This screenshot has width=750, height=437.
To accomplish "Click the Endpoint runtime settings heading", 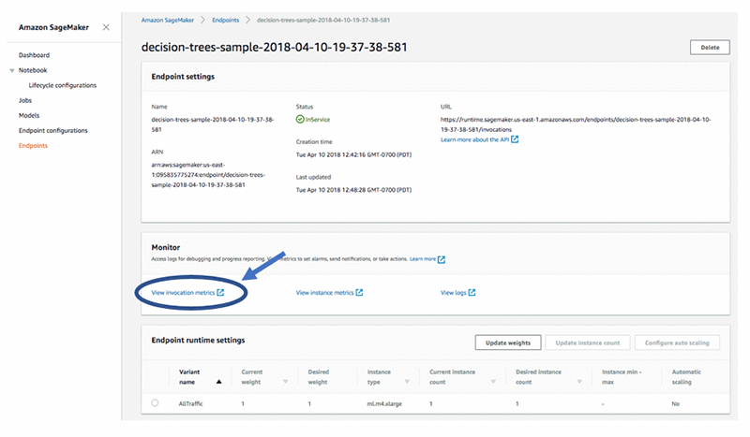I will tap(198, 340).
